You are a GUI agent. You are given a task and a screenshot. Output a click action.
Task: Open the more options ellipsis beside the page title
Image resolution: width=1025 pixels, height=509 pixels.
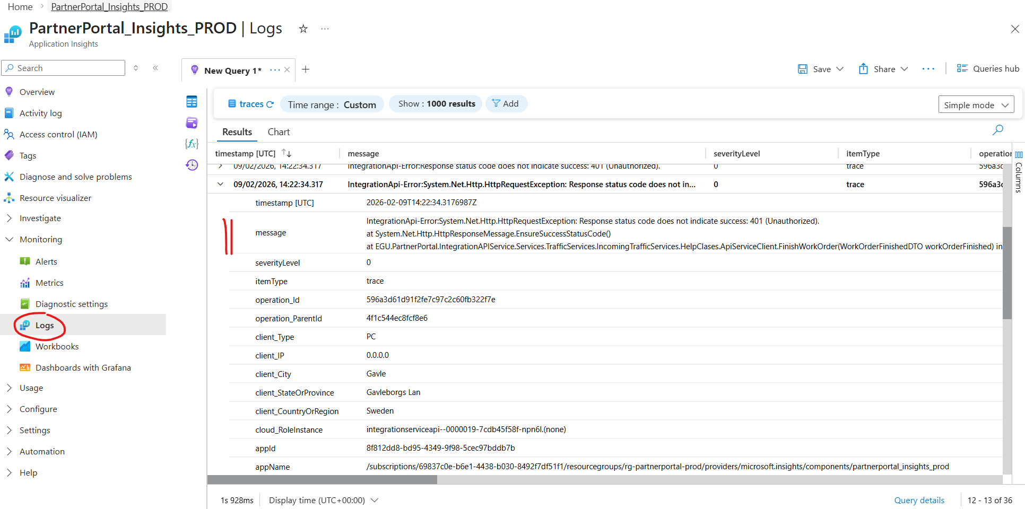(325, 29)
